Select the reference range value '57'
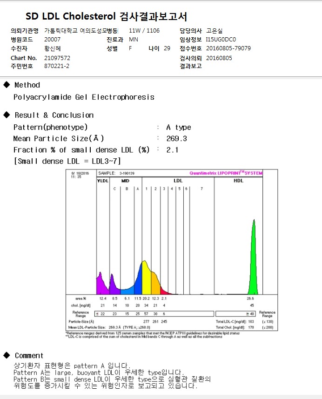The image size is (322, 399). [146, 314]
